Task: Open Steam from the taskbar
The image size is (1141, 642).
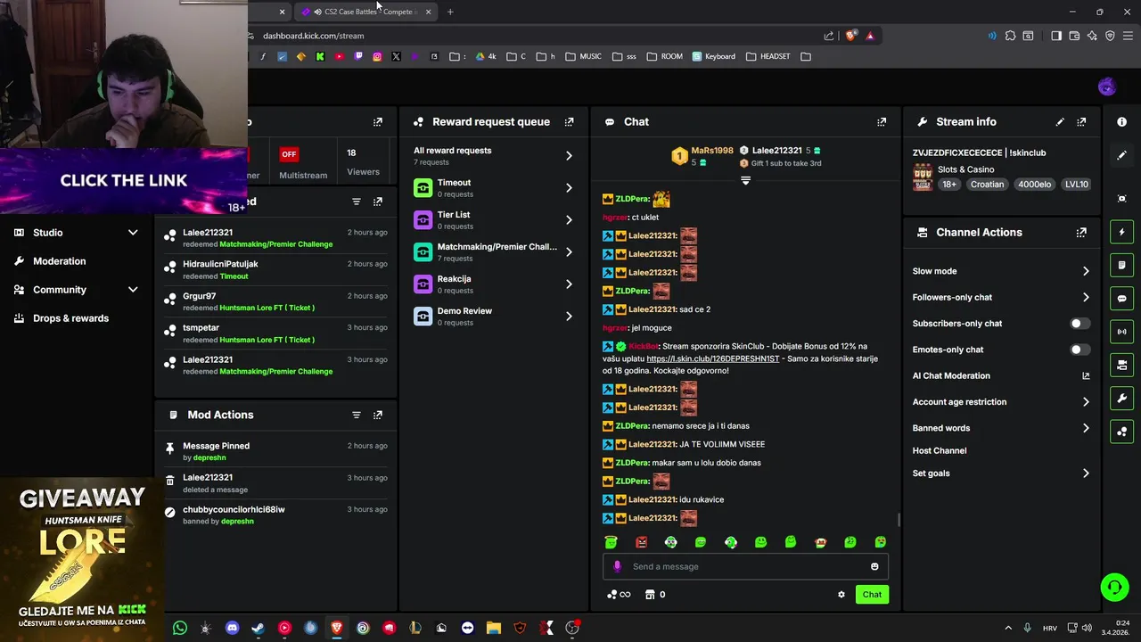Action: [258, 628]
